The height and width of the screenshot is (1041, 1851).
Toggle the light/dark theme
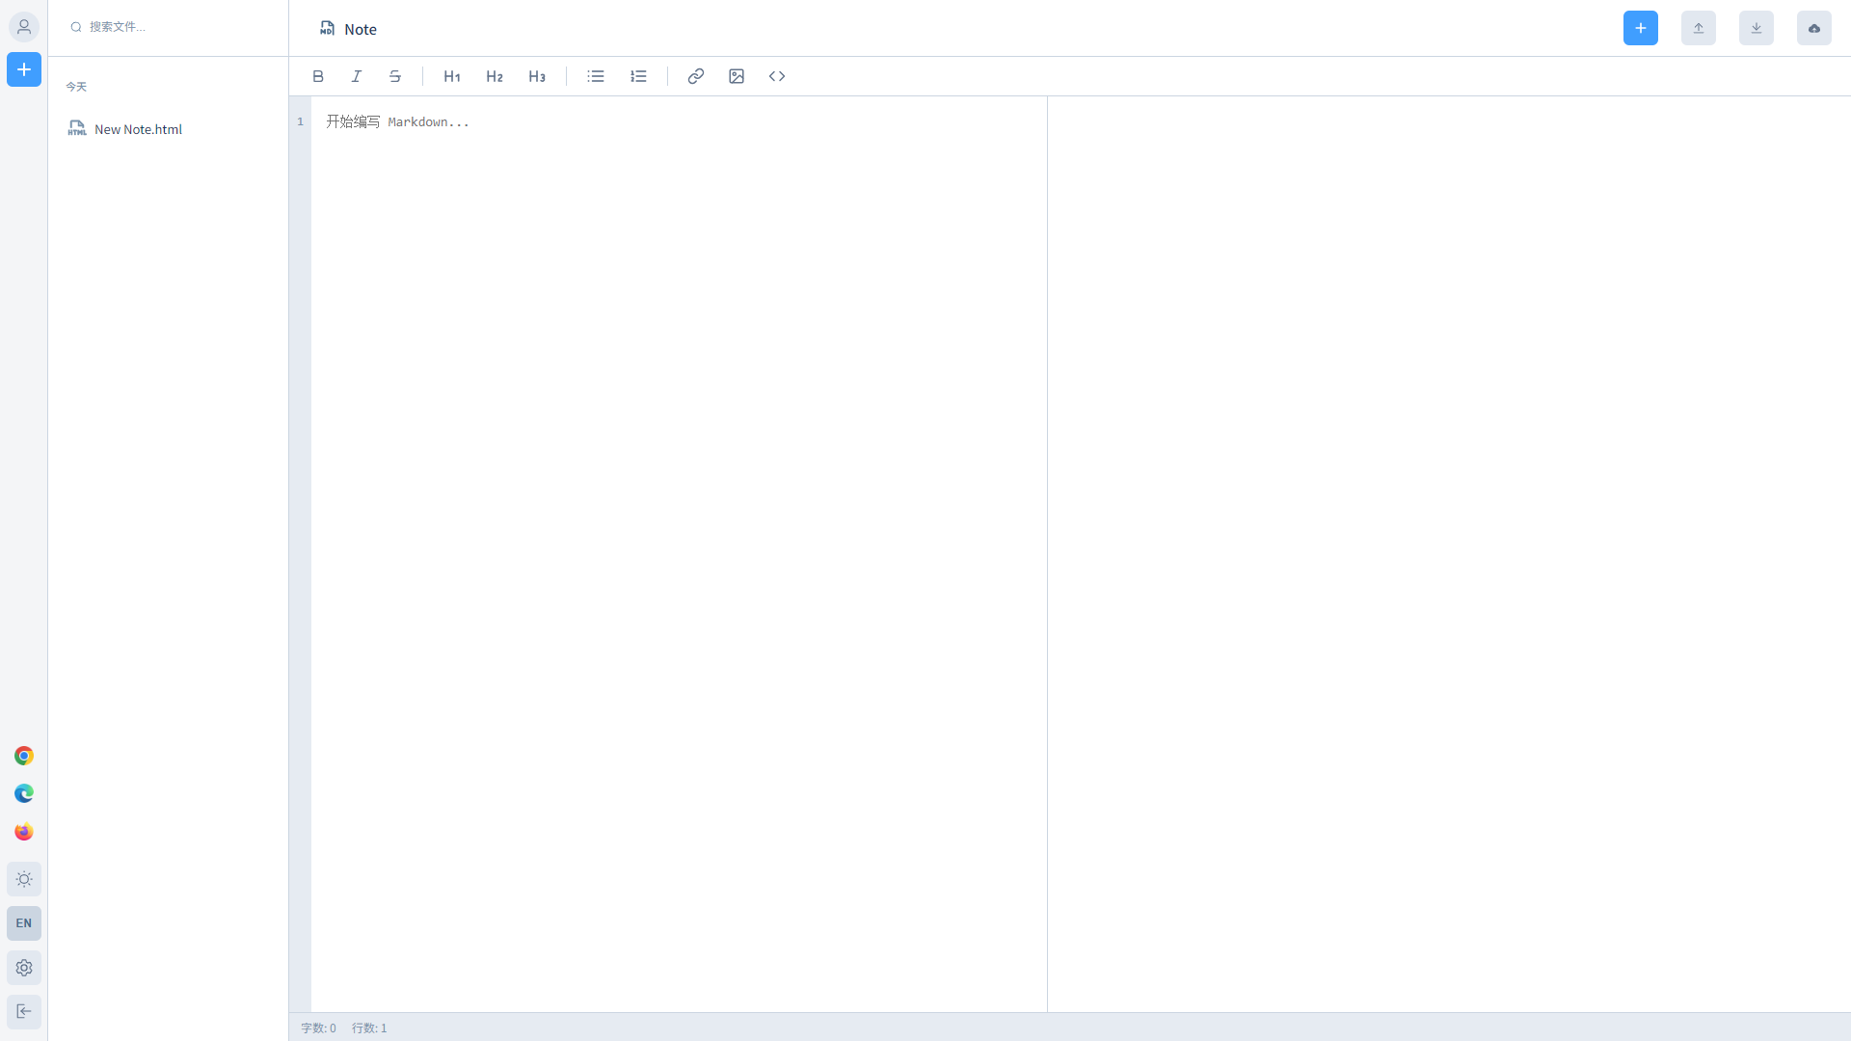[24, 879]
